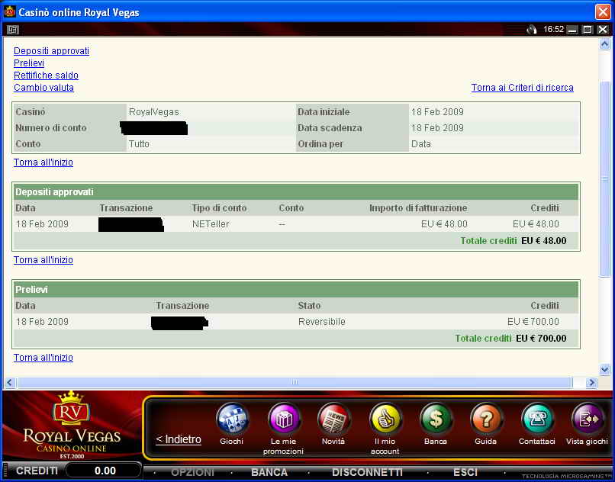Minimize the inner casino window

click(572, 30)
